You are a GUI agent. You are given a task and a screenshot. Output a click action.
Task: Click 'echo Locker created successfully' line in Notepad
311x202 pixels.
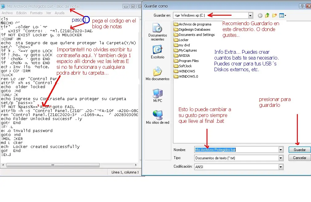point(40,147)
